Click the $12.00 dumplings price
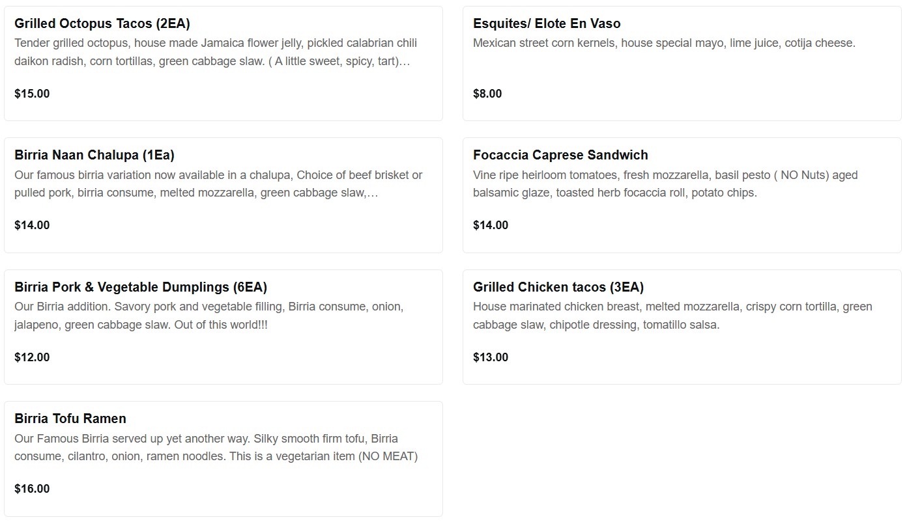 coord(32,357)
